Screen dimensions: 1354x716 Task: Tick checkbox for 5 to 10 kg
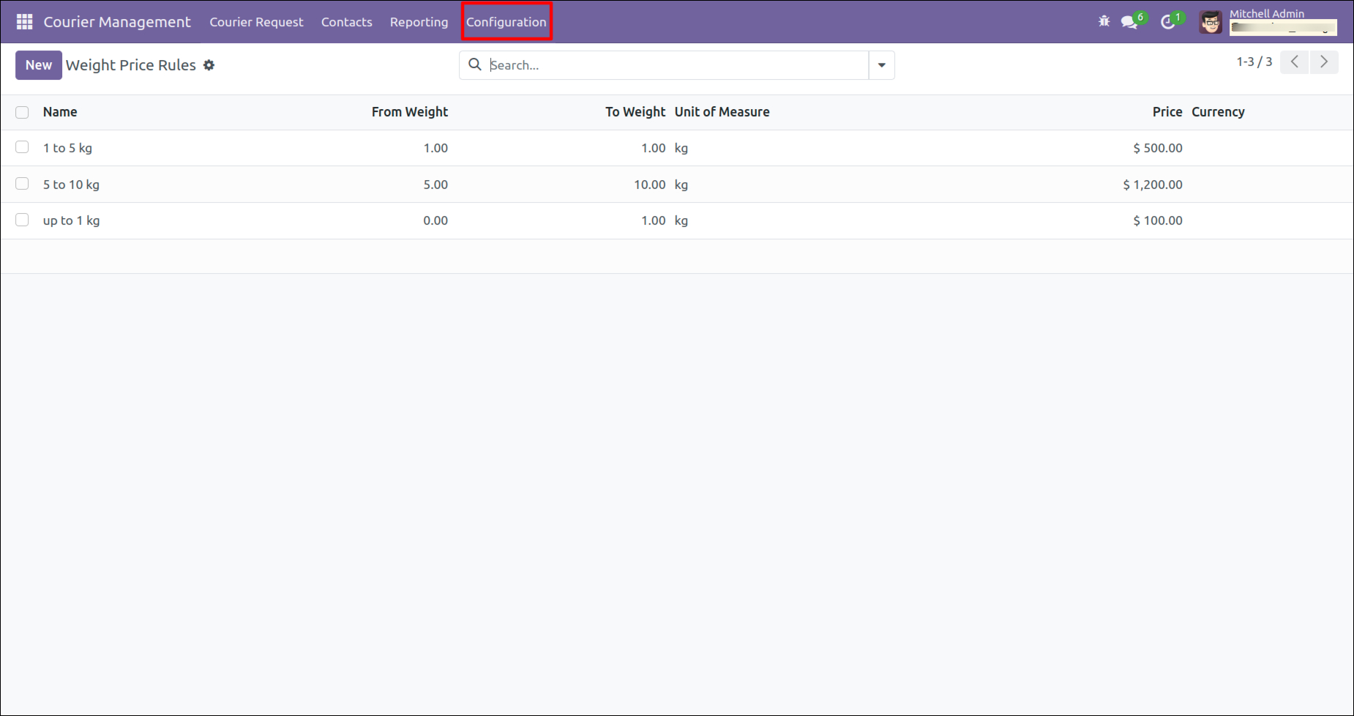pyautogui.click(x=22, y=184)
